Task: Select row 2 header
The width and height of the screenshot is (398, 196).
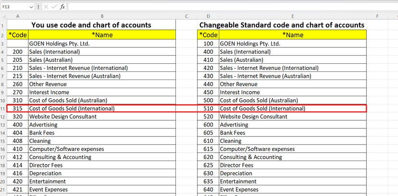Action: 3,35
